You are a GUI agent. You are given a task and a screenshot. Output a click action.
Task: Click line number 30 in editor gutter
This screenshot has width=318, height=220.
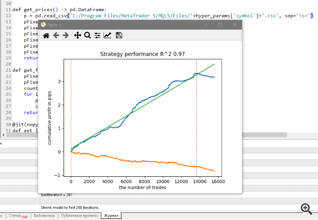tap(8, 125)
